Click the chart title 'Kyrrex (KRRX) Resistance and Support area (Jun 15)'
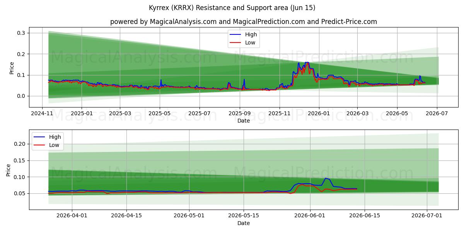 (x=232, y=8)
